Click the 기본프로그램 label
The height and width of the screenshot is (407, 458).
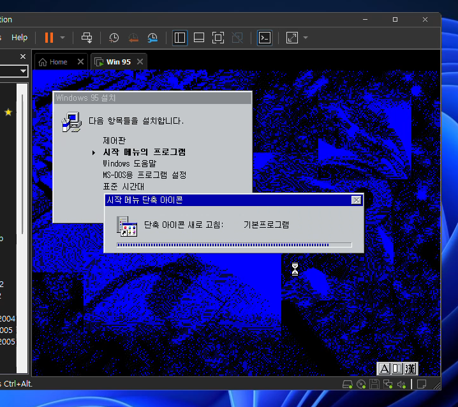pos(266,225)
